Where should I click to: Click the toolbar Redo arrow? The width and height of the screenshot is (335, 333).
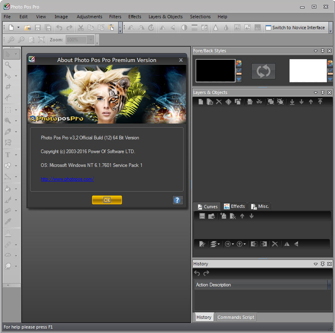(69, 28)
